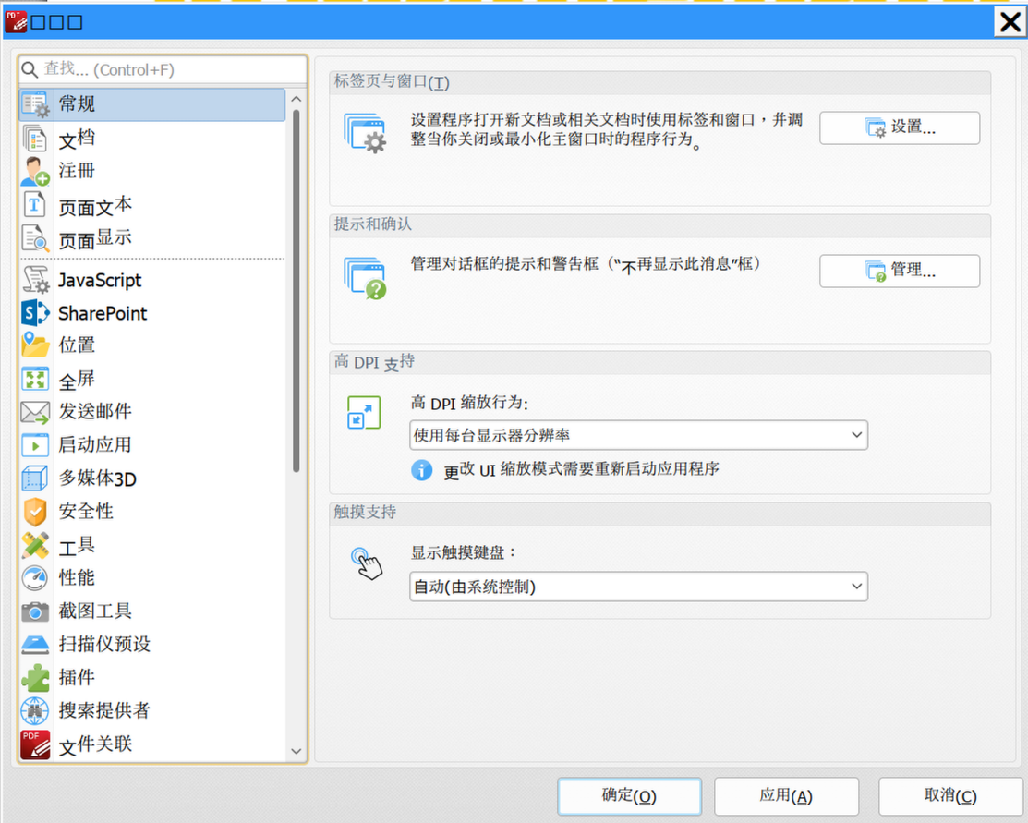Viewport: 1028px width, 823px height.
Task: Select the JavaScript category icon
Action: click(35, 280)
